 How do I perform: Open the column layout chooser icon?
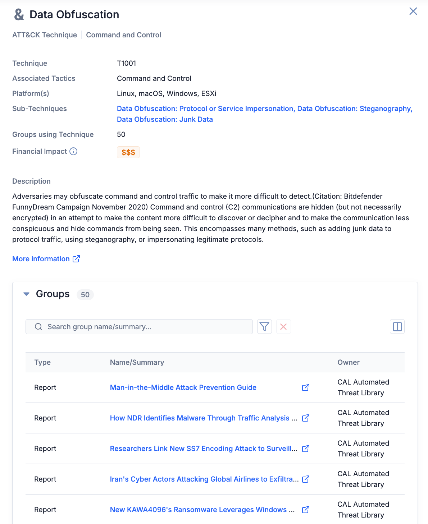pyautogui.click(x=397, y=327)
